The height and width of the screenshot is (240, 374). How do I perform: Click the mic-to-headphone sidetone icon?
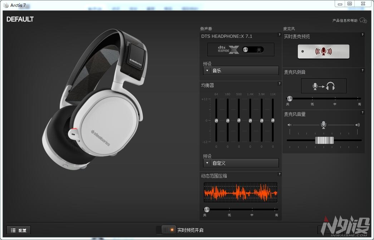pos(323,86)
